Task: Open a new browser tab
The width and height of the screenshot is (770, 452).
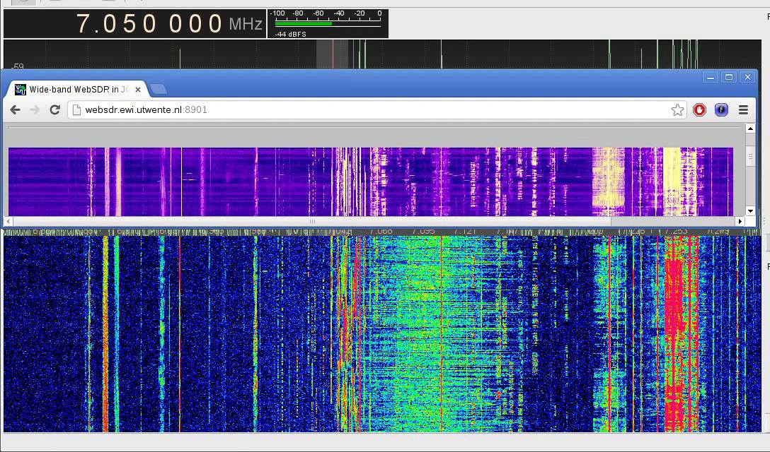Action: tap(159, 89)
